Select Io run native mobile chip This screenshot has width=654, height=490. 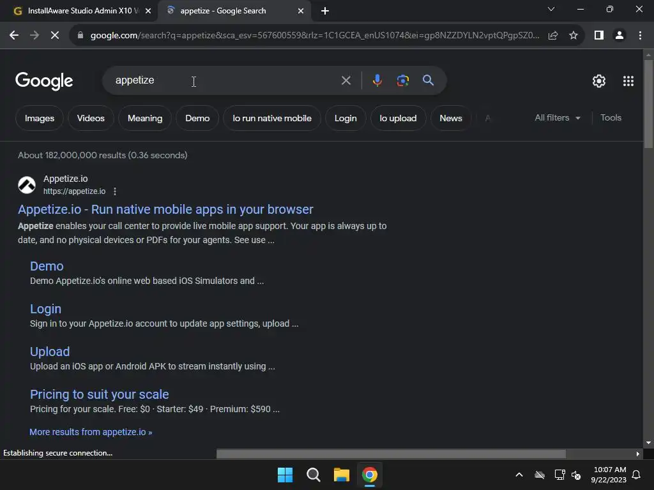pos(272,118)
